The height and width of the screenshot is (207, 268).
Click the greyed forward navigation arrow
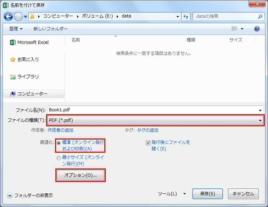(x=18, y=17)
